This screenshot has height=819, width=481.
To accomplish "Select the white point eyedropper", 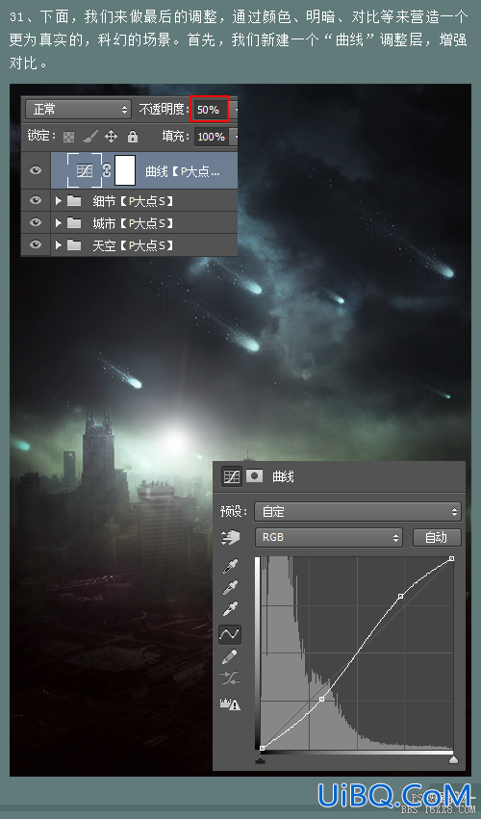I will [230, 609].
